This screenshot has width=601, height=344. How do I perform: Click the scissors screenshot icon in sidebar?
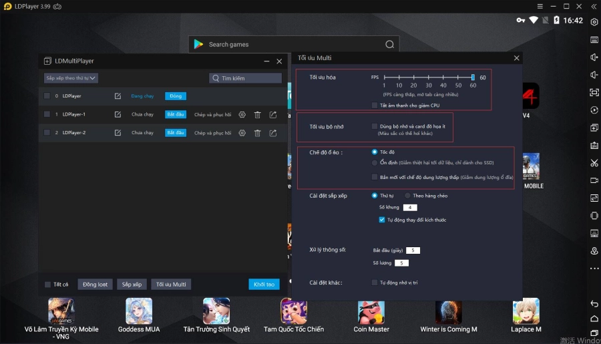tap(594, 163)
